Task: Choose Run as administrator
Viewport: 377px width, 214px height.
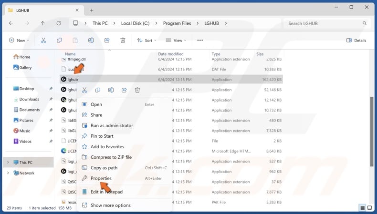Action: click(x=112, y=125)
